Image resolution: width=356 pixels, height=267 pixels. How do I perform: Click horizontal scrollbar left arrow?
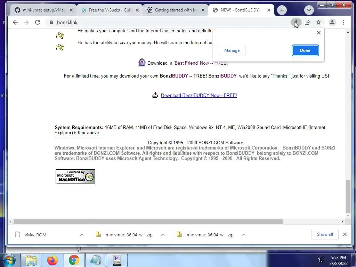point(10,221)
